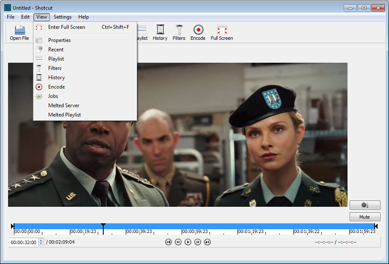Viewport: 389px width, 264px height.
Task: Play the video
Action: pyautogui.click(x=188, y=242)
